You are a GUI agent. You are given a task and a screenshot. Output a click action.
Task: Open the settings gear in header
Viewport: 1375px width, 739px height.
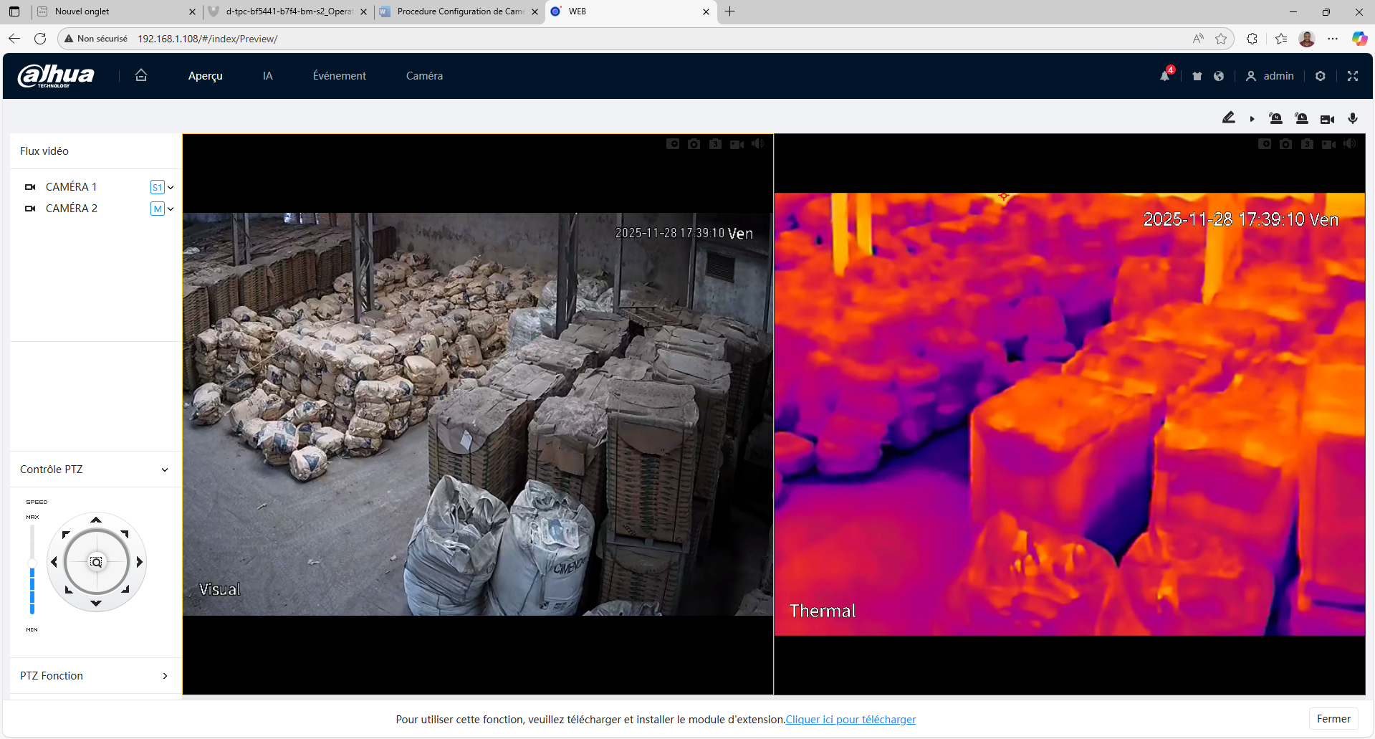[x=1321, y=76]
